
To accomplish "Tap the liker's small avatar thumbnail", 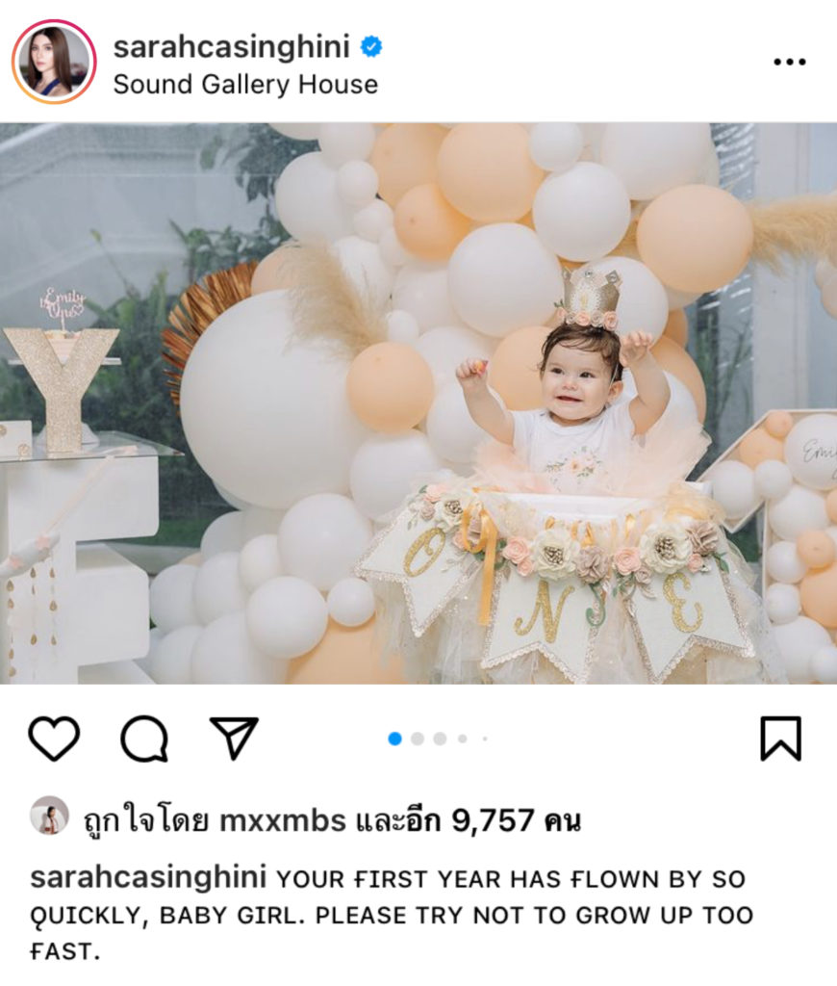I will pos(50,815).
